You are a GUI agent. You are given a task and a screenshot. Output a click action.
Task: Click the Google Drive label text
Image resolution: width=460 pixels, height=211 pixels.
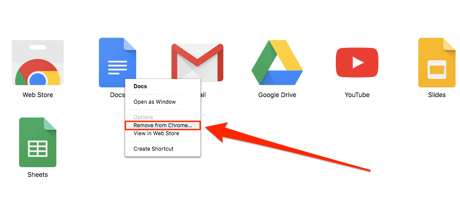[277, 95]
